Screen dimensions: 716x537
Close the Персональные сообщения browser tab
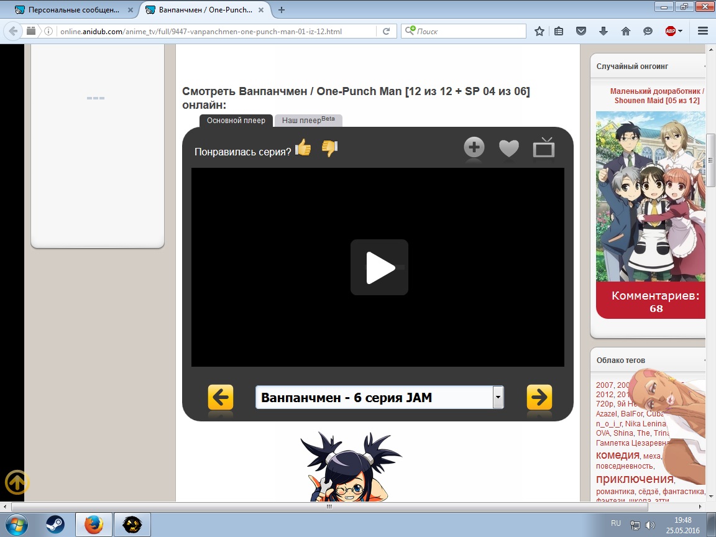pos(130,9)
